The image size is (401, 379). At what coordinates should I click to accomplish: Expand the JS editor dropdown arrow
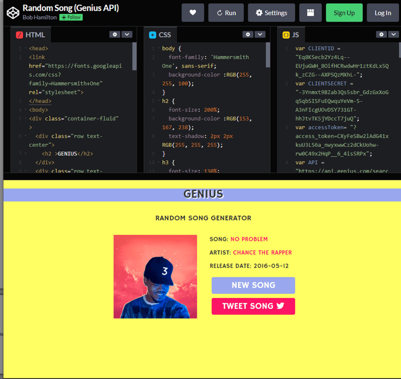point(394,34)
